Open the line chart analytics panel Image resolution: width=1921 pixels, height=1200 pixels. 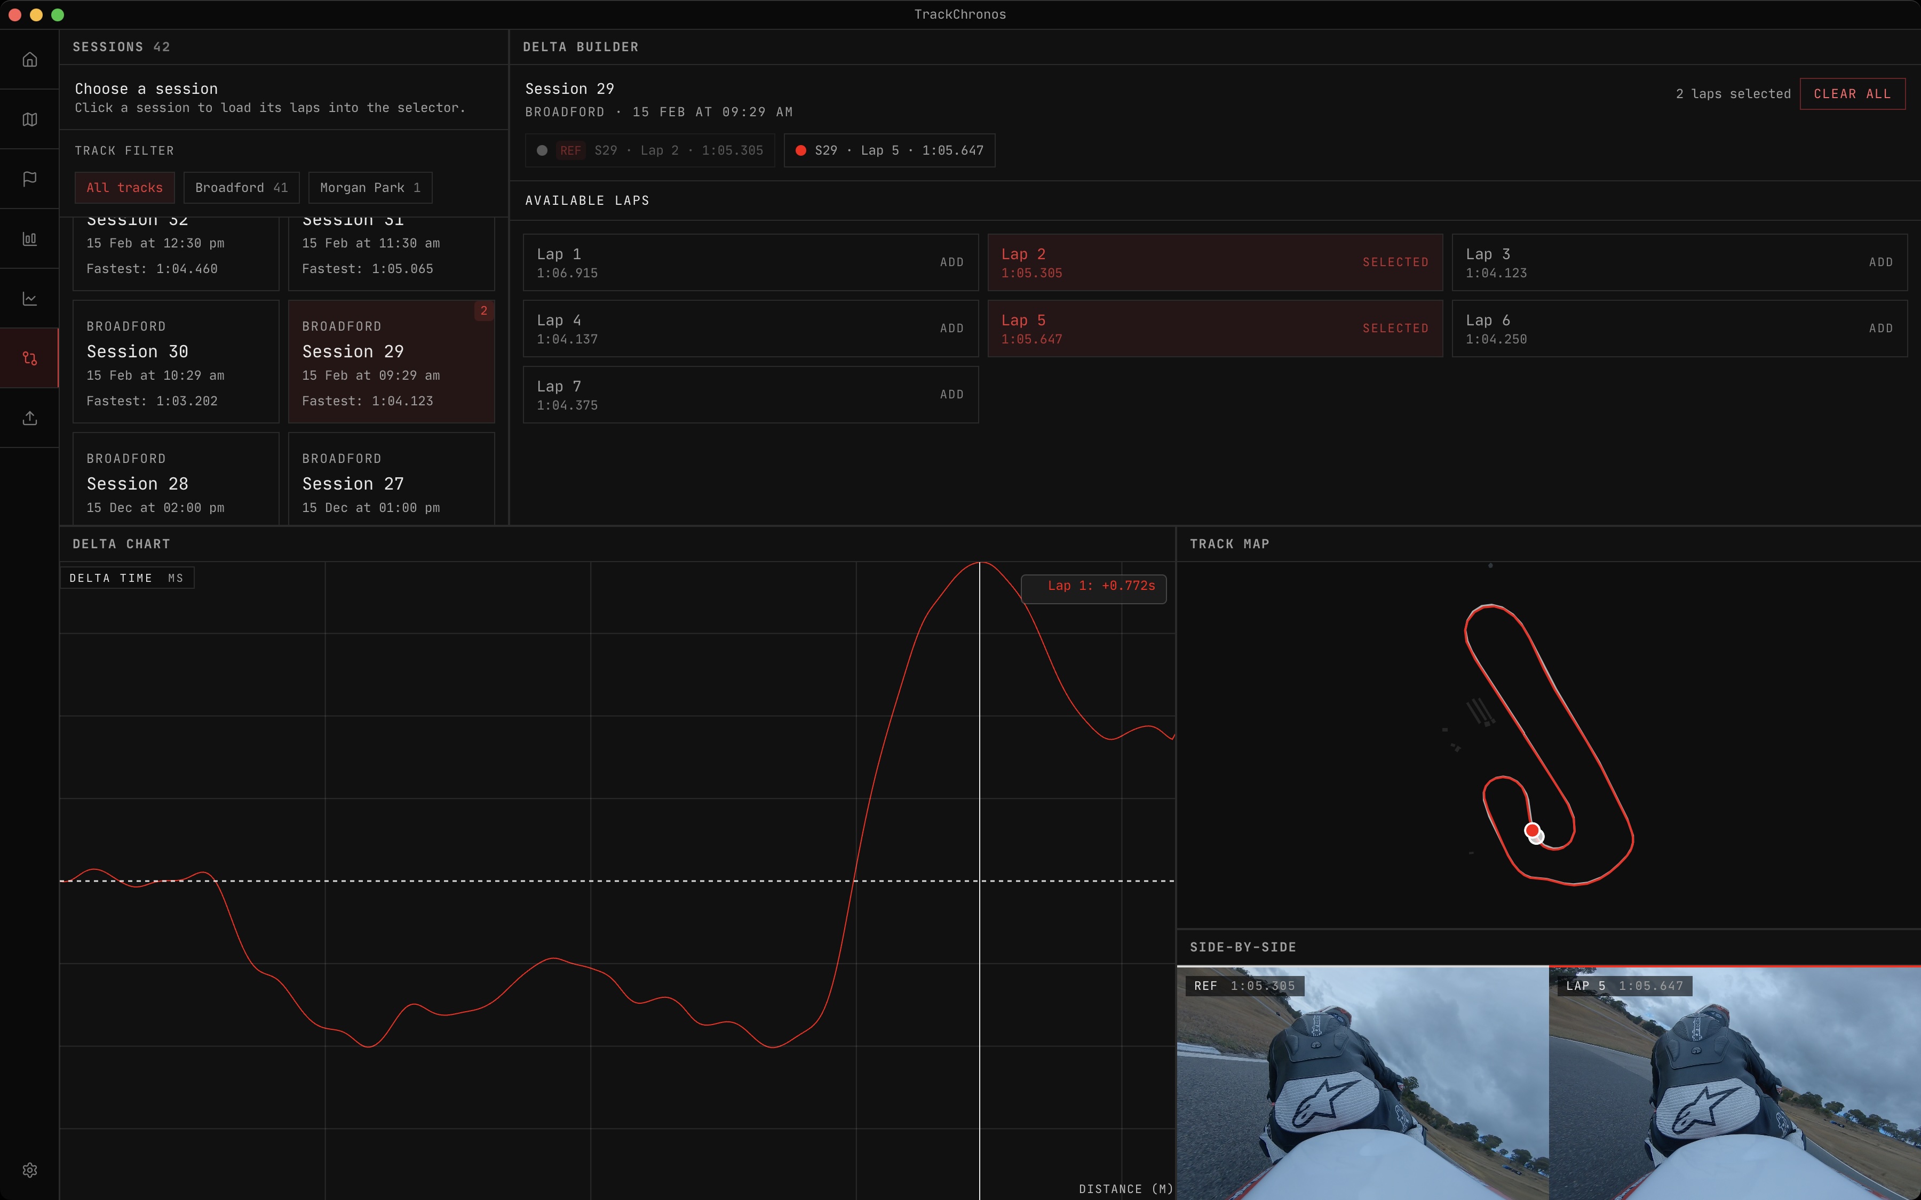[x=29, y=298]
